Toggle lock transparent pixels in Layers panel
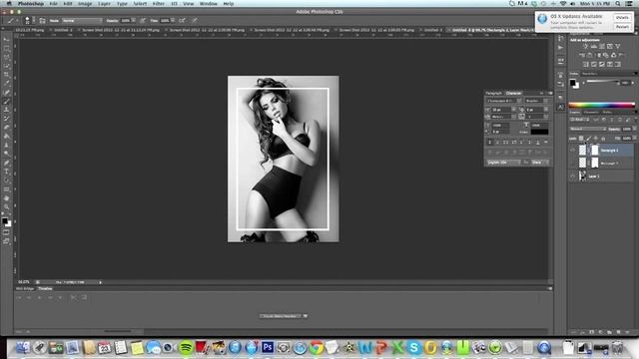The height and width of the screenshot is (359, 639). [581, 139]
